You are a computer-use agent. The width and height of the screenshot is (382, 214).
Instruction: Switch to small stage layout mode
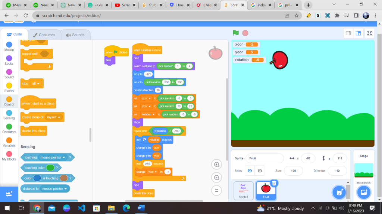(x=348, y=33)
